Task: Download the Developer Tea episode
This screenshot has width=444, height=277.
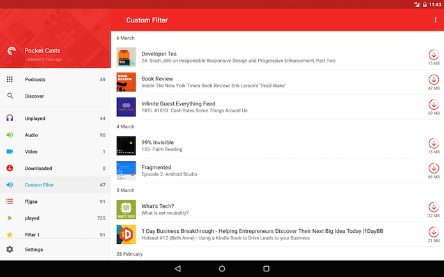Action: coord(433,54)
